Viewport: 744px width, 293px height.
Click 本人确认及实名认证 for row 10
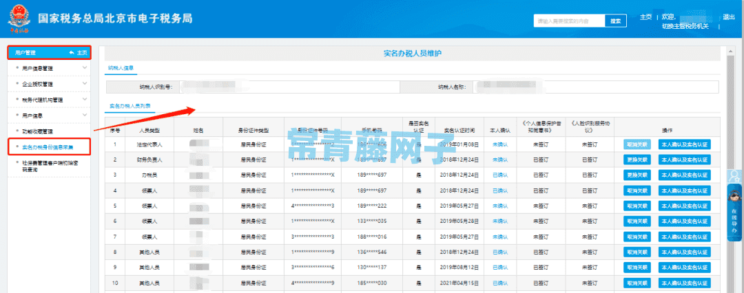pos(684,283)
